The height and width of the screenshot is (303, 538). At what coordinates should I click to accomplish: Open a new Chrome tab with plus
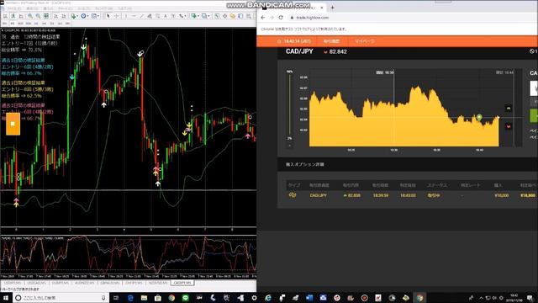pos(332,8)
